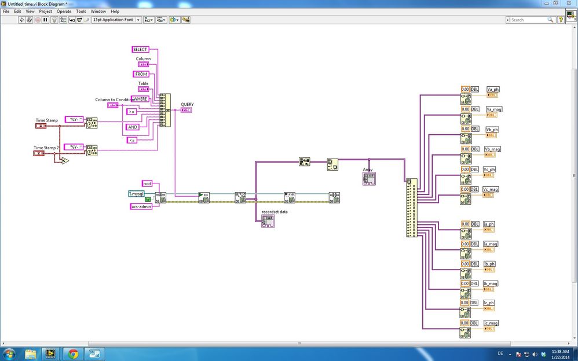The width and height of the screenshot is (578, 361).
Task: Open the Align Objects dropdown
Action: [149, 20]
